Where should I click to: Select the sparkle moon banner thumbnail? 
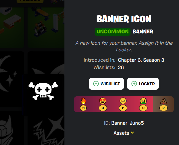coord(12,79)
